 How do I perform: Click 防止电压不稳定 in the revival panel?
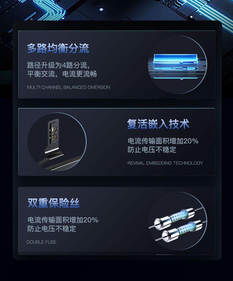click(x=152, y=150)
